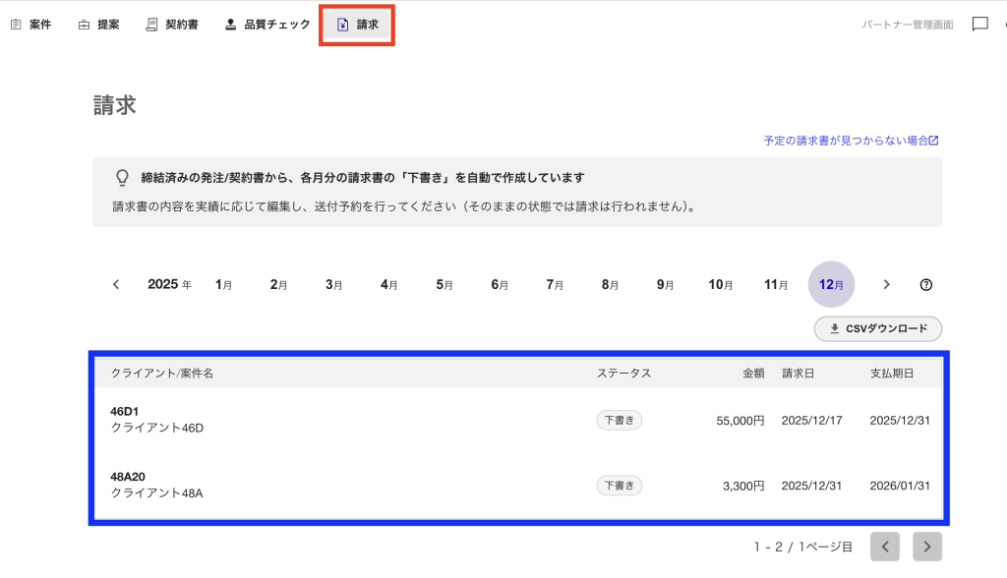This screenshot has width=1007, height=578.
Task: Open the 提案 tab
Action: [99, 25]
